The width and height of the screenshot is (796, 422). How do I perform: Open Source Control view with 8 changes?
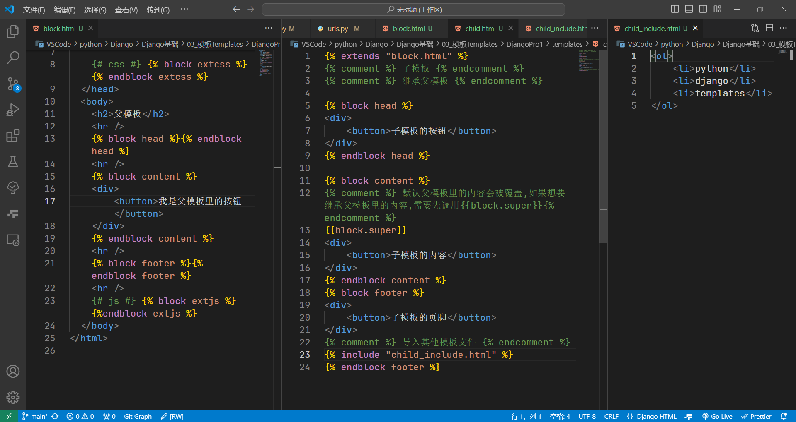13,84
